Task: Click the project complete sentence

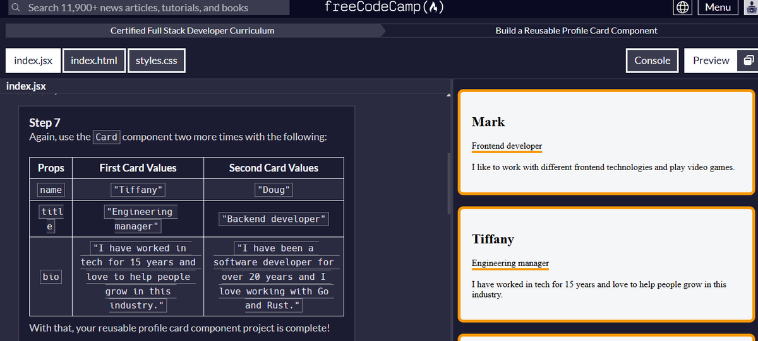Action: click(179, 328)
